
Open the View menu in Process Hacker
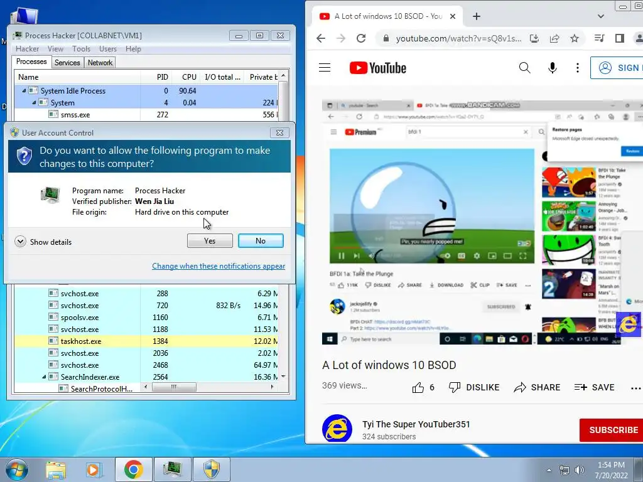55,49
